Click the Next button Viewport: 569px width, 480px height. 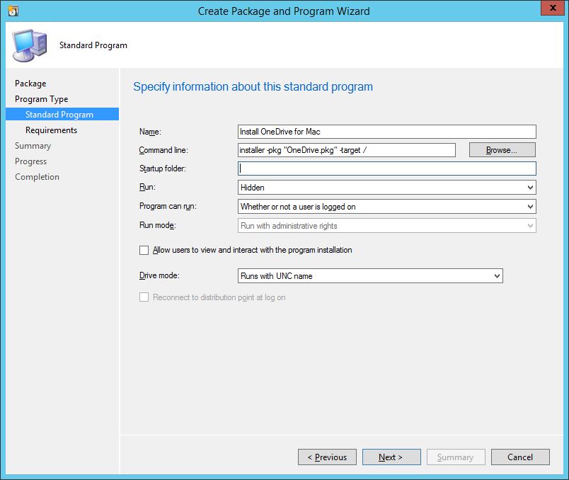click(391, 457)
